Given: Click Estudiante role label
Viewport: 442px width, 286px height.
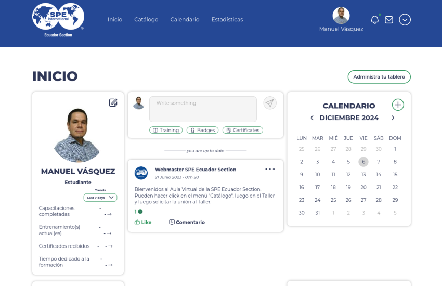Looking at the screenshot, I should tap(78, 183).
